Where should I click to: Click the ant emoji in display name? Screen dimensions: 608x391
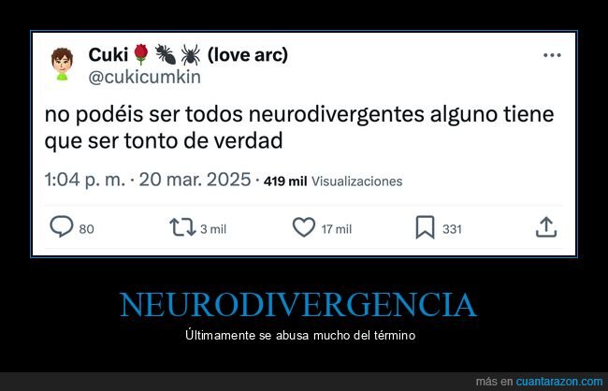[166, 54]
